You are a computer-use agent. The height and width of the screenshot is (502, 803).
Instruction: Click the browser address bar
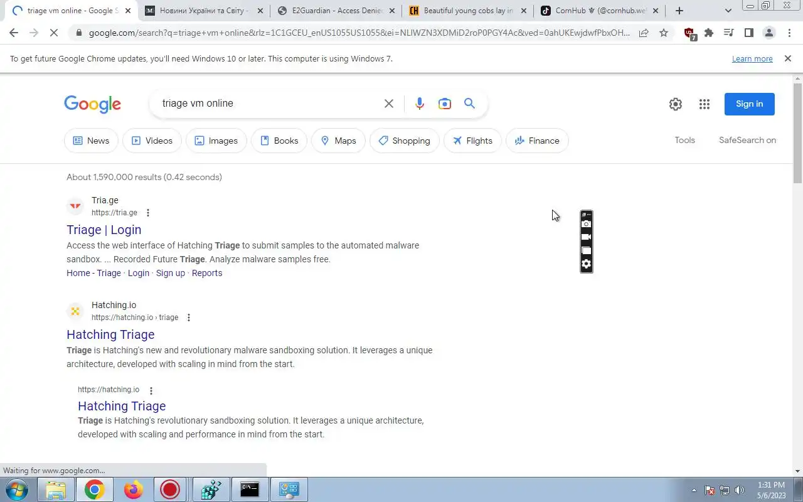pyautogui.click(x=358, y=33)
